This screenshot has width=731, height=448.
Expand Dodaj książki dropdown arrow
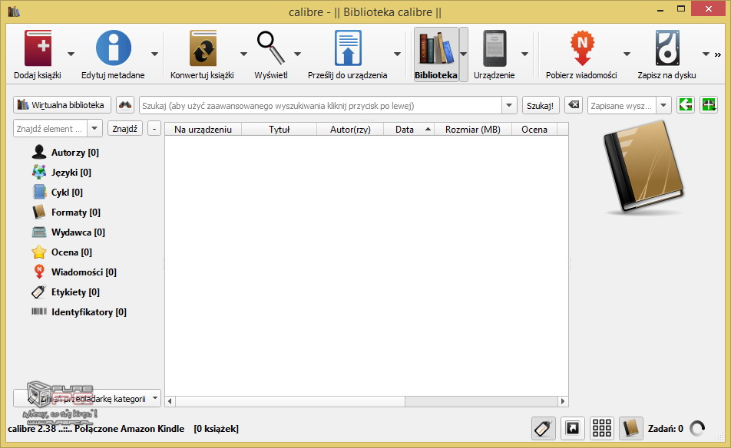coord(71,54)
